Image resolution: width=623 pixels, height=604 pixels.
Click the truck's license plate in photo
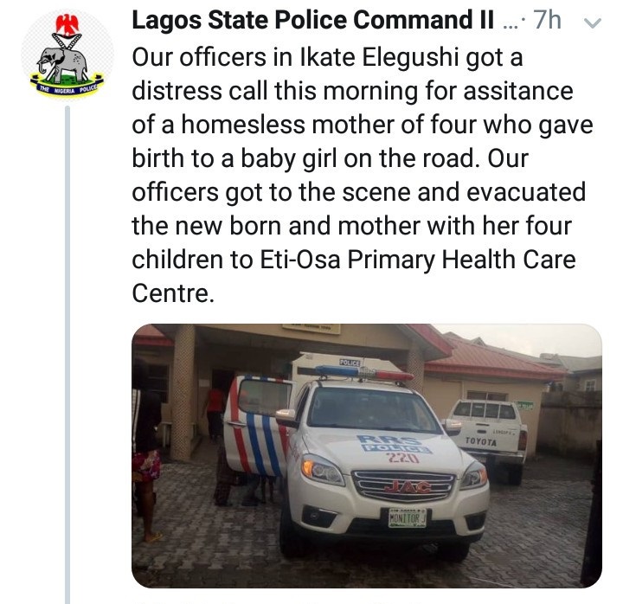[x=407, y=517]
